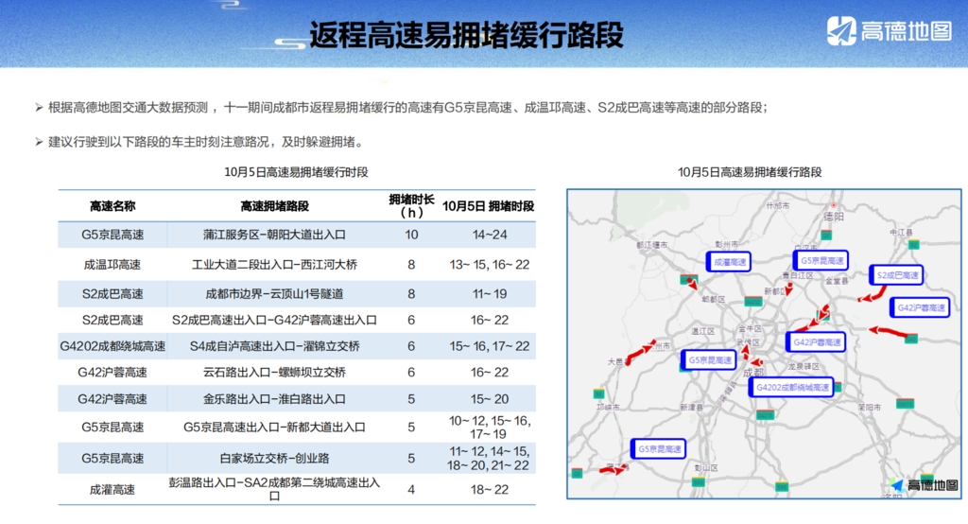The height and width of the screenshot is (524, 968).
Task: Click the 成温邛高速 cell in the table
Action: [x=112, y=265]
